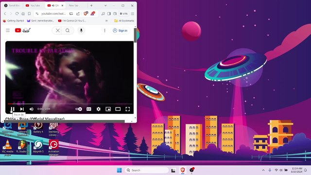Bookmark this page
This screenshot has height=175, width=311.
[x=29, y=14]
